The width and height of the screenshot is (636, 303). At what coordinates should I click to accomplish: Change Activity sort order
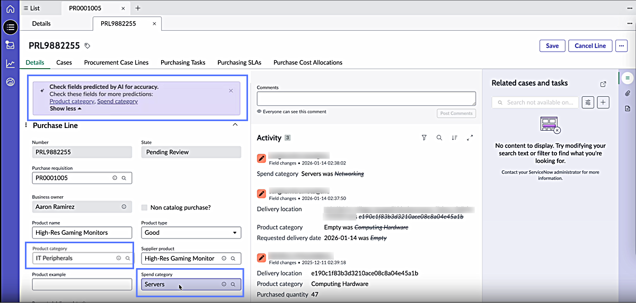pos(454,137)
